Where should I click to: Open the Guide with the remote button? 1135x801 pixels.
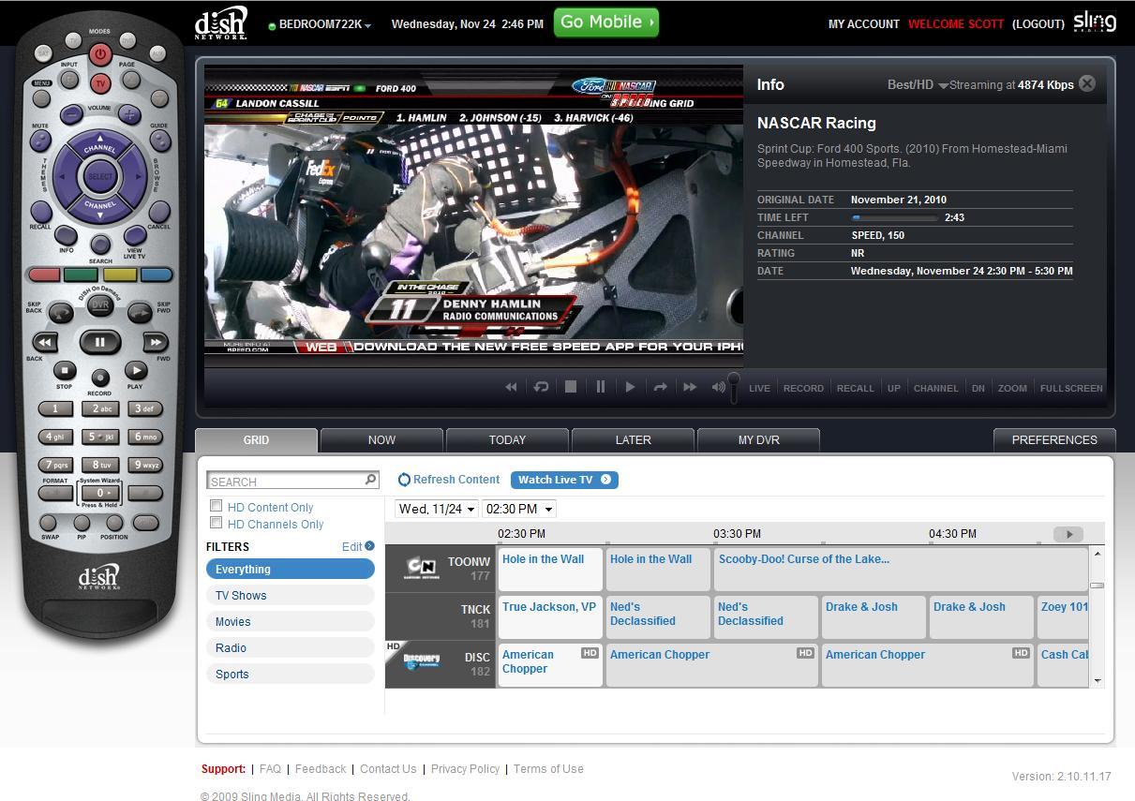(159, 141)
